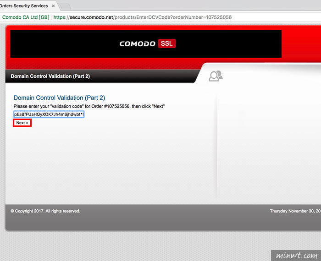Click the Thursday November 30 date text
Viewport: 321px width, 261px height.
coord(295,211)
